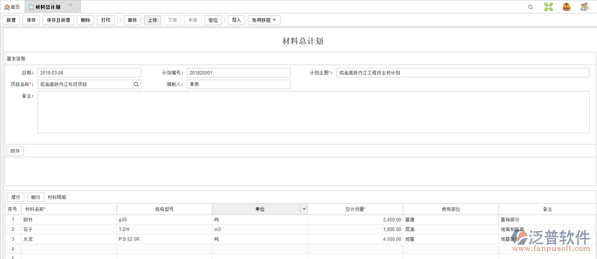The width and height of the screenshot is (597, 259).
Task: Click inside the 备注 text area
Action: click(x=313, y=112)
